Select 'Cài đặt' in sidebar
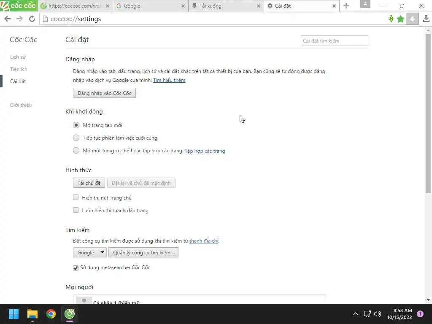The image size is (432, 324). coord(18,81)
